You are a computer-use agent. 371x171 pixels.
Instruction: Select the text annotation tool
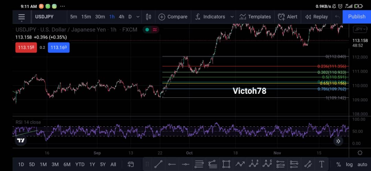pos(322,164)
